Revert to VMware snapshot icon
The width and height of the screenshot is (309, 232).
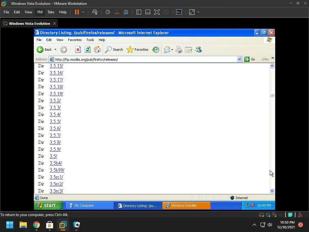(117, 12)
